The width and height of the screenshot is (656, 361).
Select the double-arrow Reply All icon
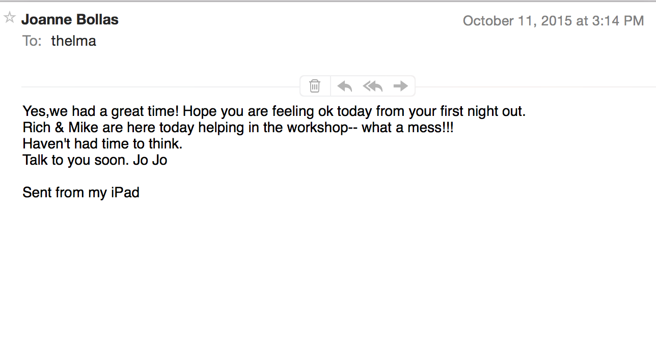tap(372, 85)
